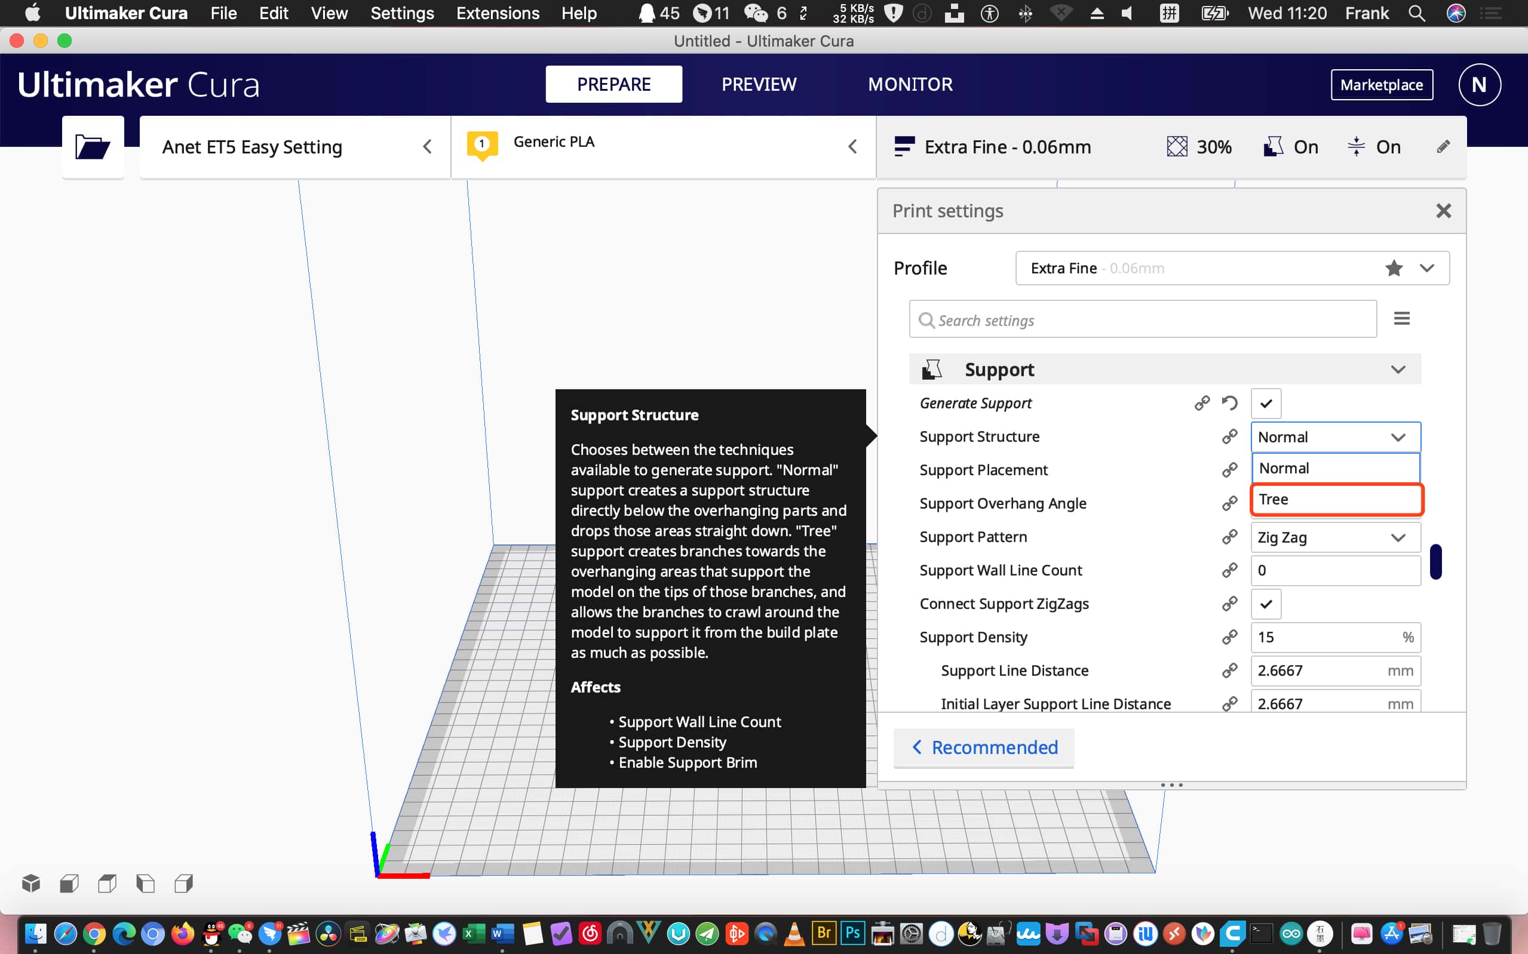Click the Recommended button
This screenshot has height=954, width=1528.
pos(983,747)
